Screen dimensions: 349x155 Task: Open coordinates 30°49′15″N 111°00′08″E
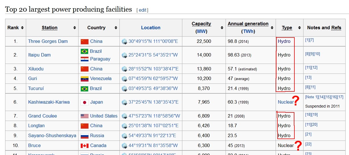(153, 41)
